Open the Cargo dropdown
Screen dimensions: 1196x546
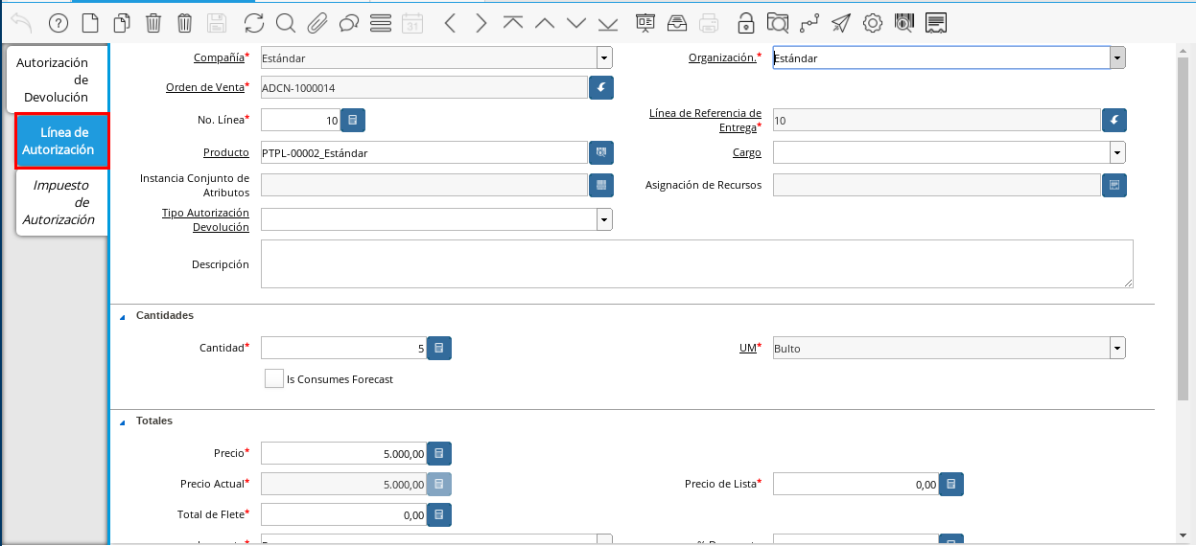[1117, 152]
